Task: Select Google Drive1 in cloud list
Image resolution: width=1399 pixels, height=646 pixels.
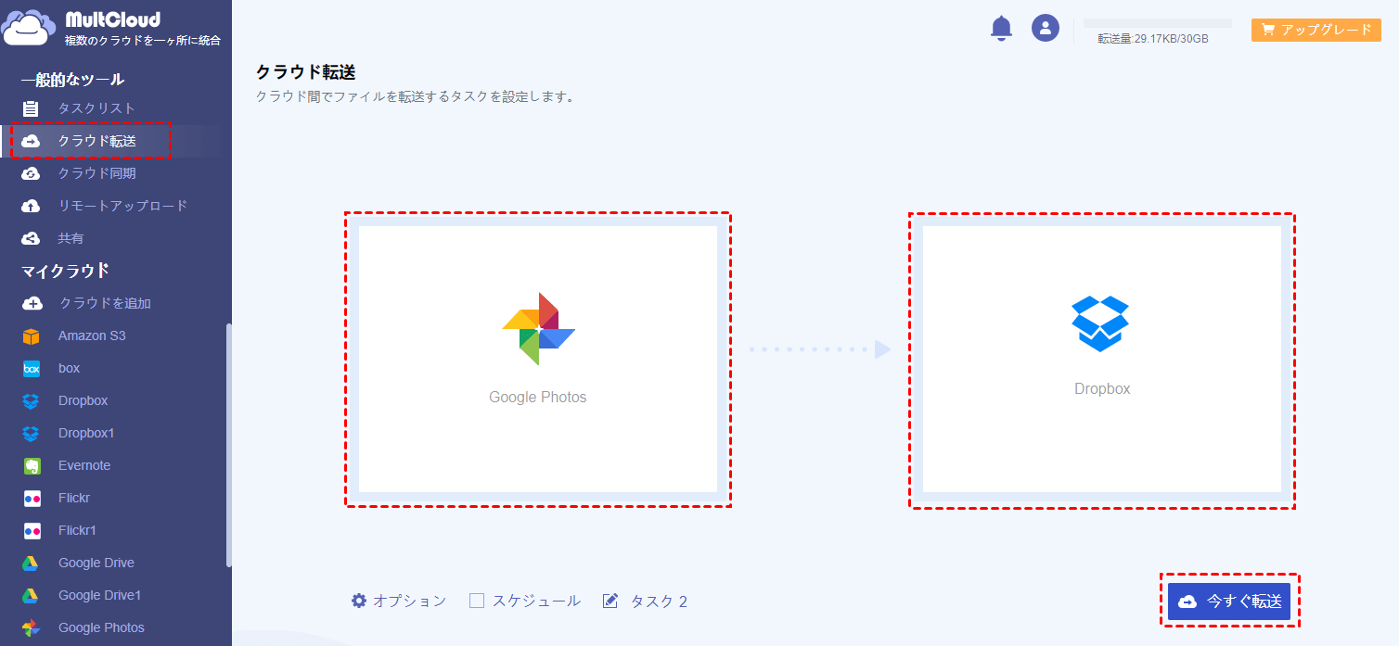Action: coord(99,595)
